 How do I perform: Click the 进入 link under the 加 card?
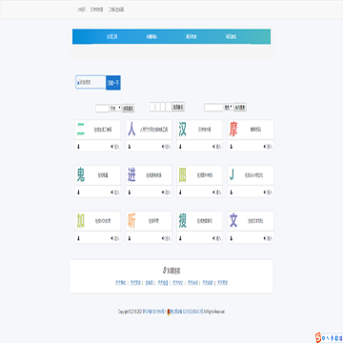[115, 238]
